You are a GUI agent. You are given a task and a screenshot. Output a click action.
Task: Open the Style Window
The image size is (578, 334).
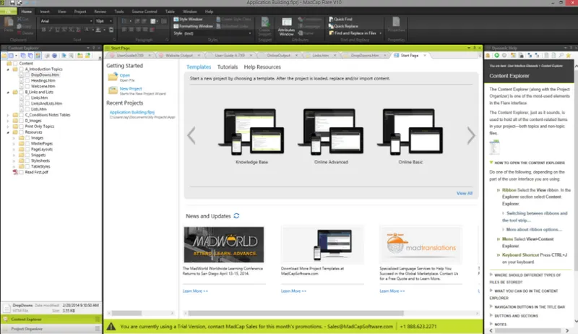pyautogui.click(x=188, y=20)
